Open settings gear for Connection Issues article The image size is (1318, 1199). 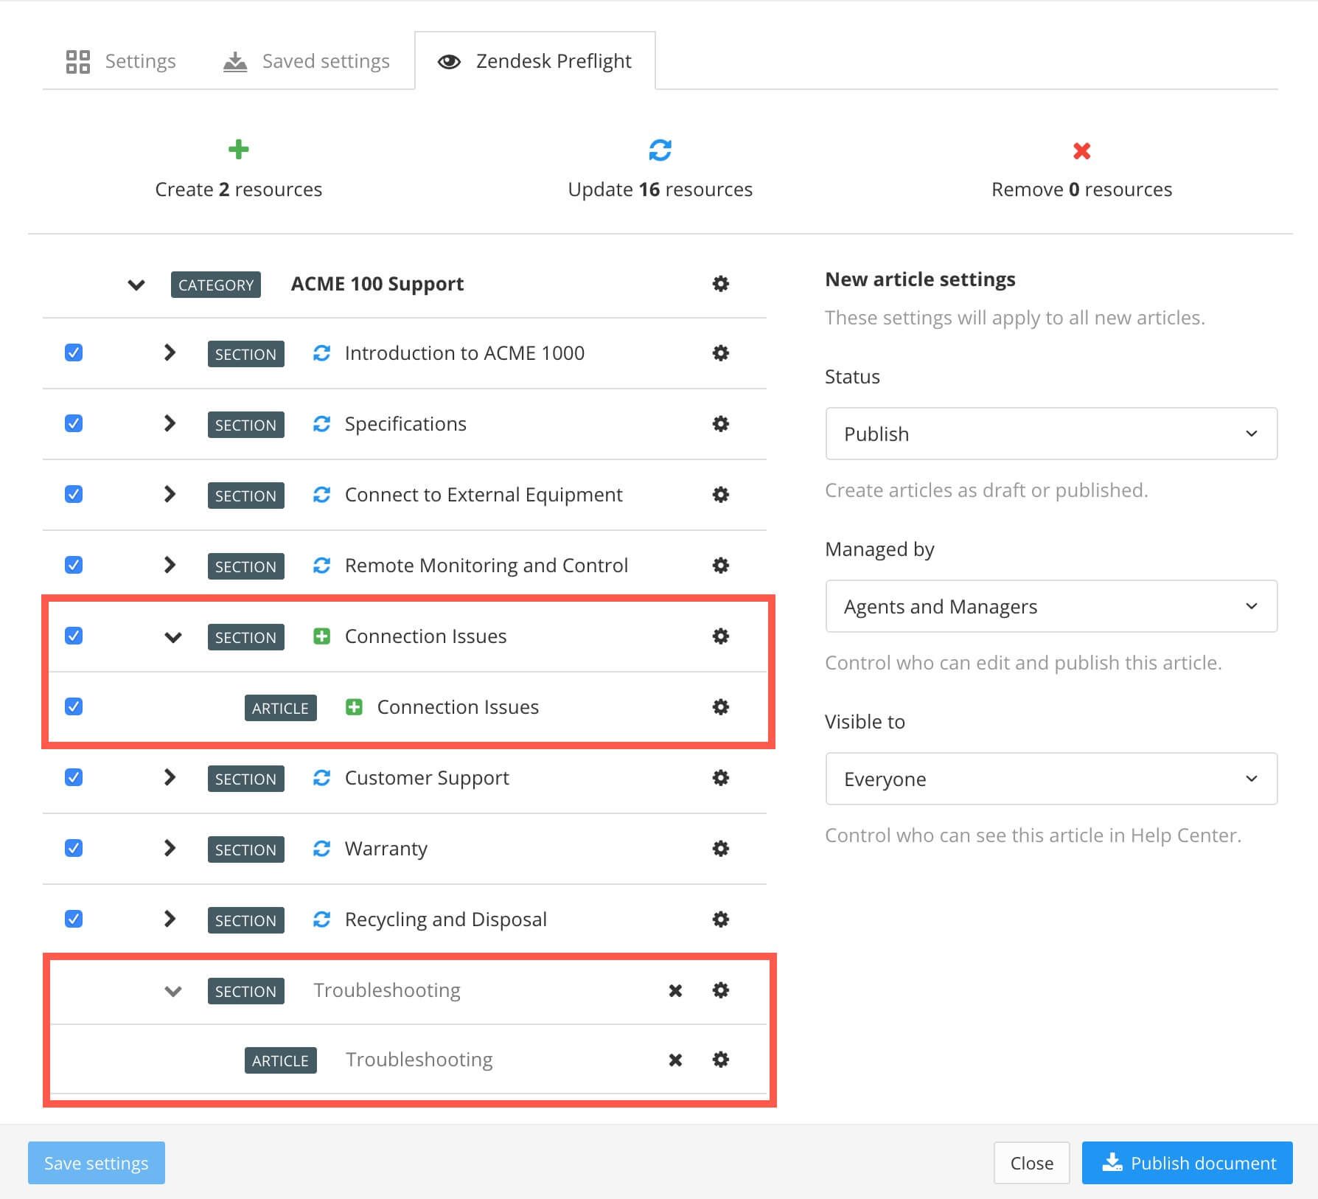[720, 707]
